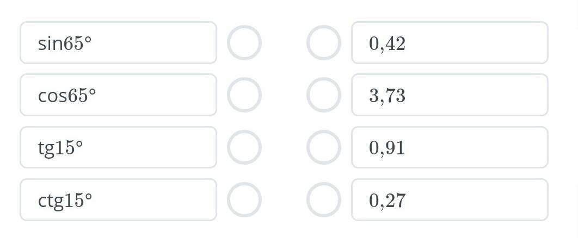Select the radio circle beside sin65°
The width and height of the screenshot is (578, 238).
[244, 43]
